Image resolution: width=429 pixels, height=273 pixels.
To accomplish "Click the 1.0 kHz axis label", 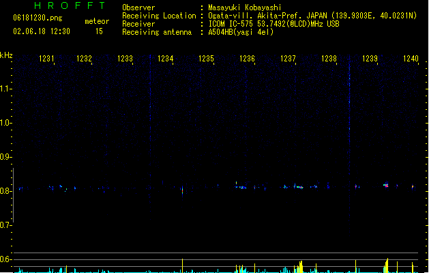I will tap(5, 123).
